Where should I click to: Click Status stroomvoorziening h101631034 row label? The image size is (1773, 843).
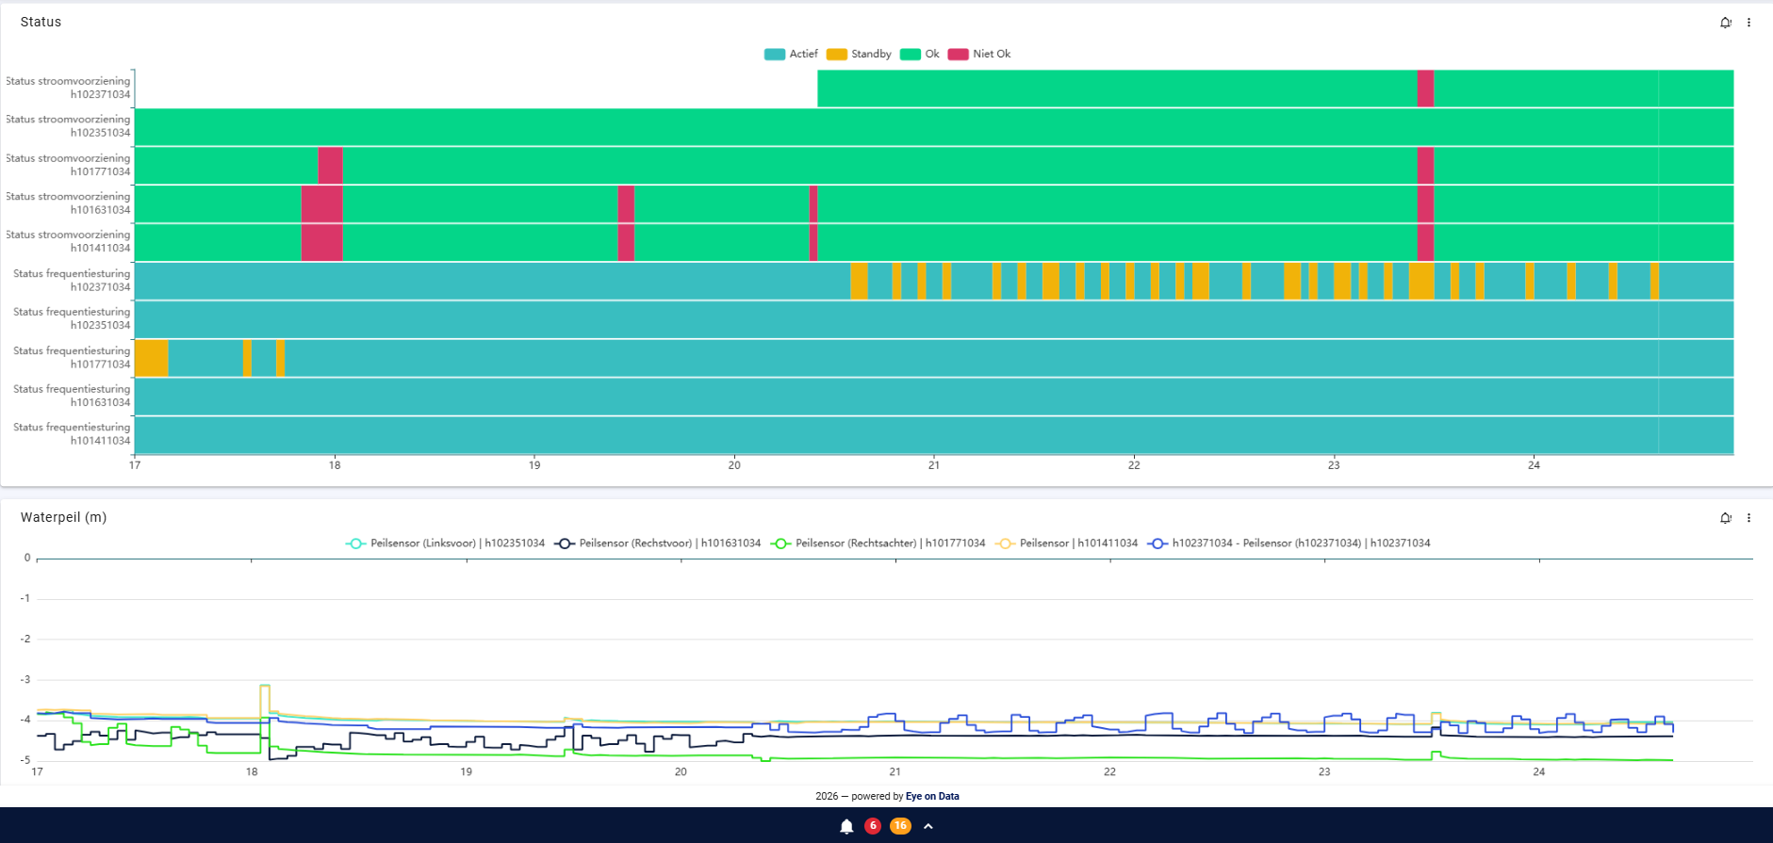pos(68,203)
